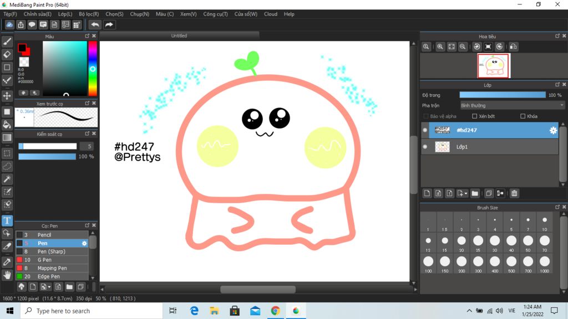Image resolution: width=568 pixels, height=319 pixels.
Task: Open Google Chrome from the taskbar
Action: pos(275,311)
